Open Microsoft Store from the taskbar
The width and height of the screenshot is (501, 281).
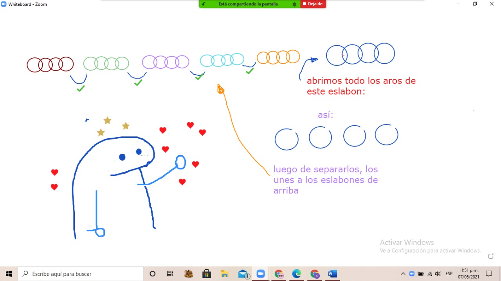click(207, 274)
